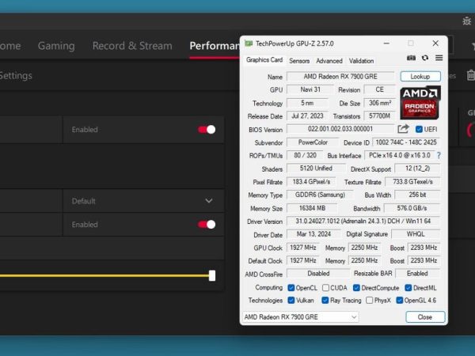This screenshot has width=475, height=356.
Task: Open the AMD Radeon RX 7900 GRE dropdown
Action: pos(301,316)
